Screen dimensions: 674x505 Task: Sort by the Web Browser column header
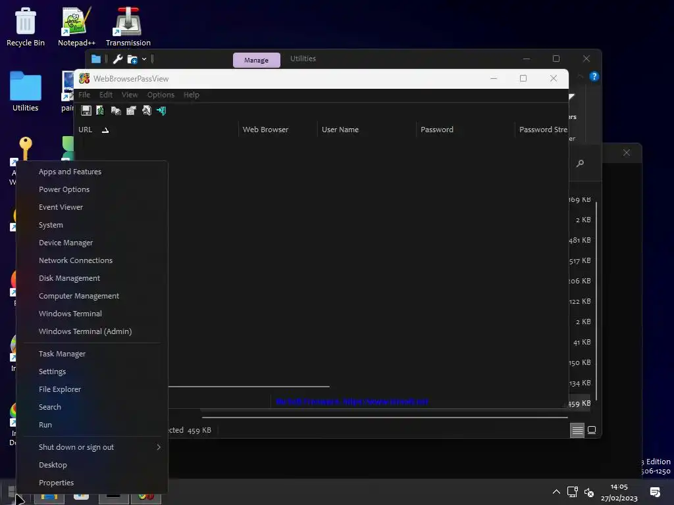click(278, 130)
